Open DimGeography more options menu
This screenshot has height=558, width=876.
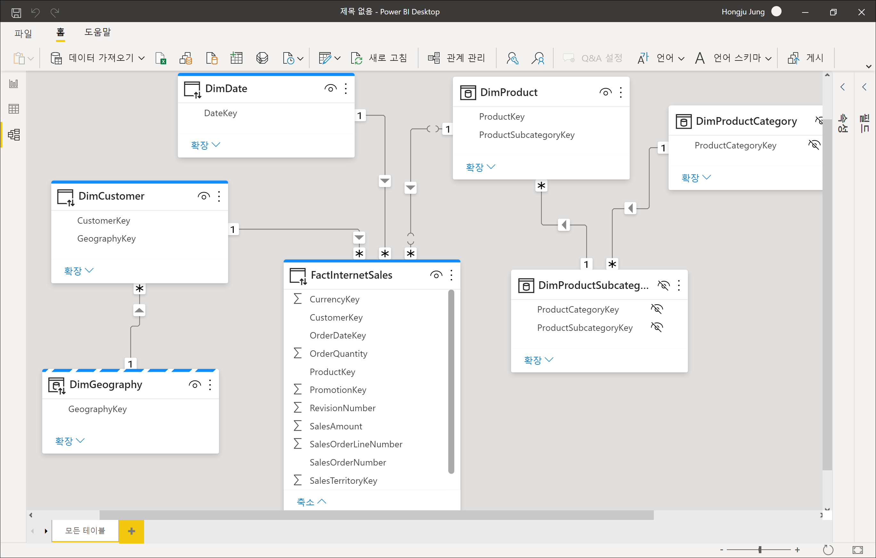pos(210,385)
